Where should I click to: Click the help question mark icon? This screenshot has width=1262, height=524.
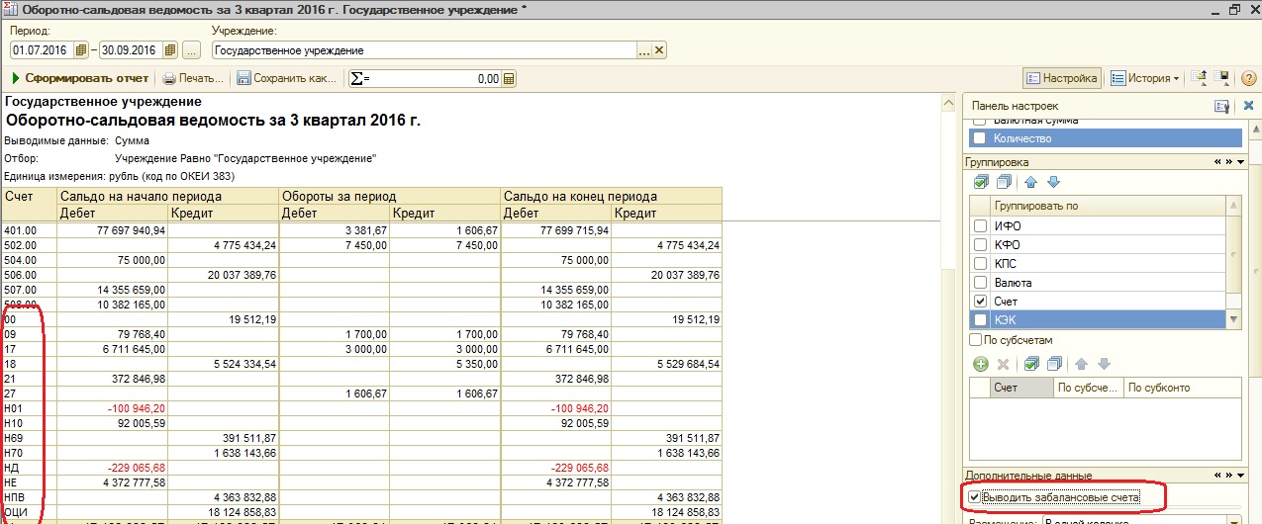coord(1248,78)
